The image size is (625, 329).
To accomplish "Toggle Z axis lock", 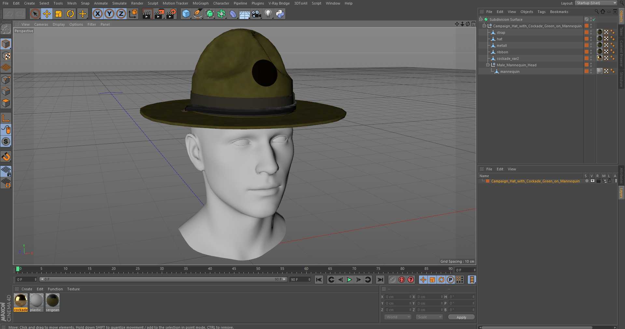I will click(121, 14).
